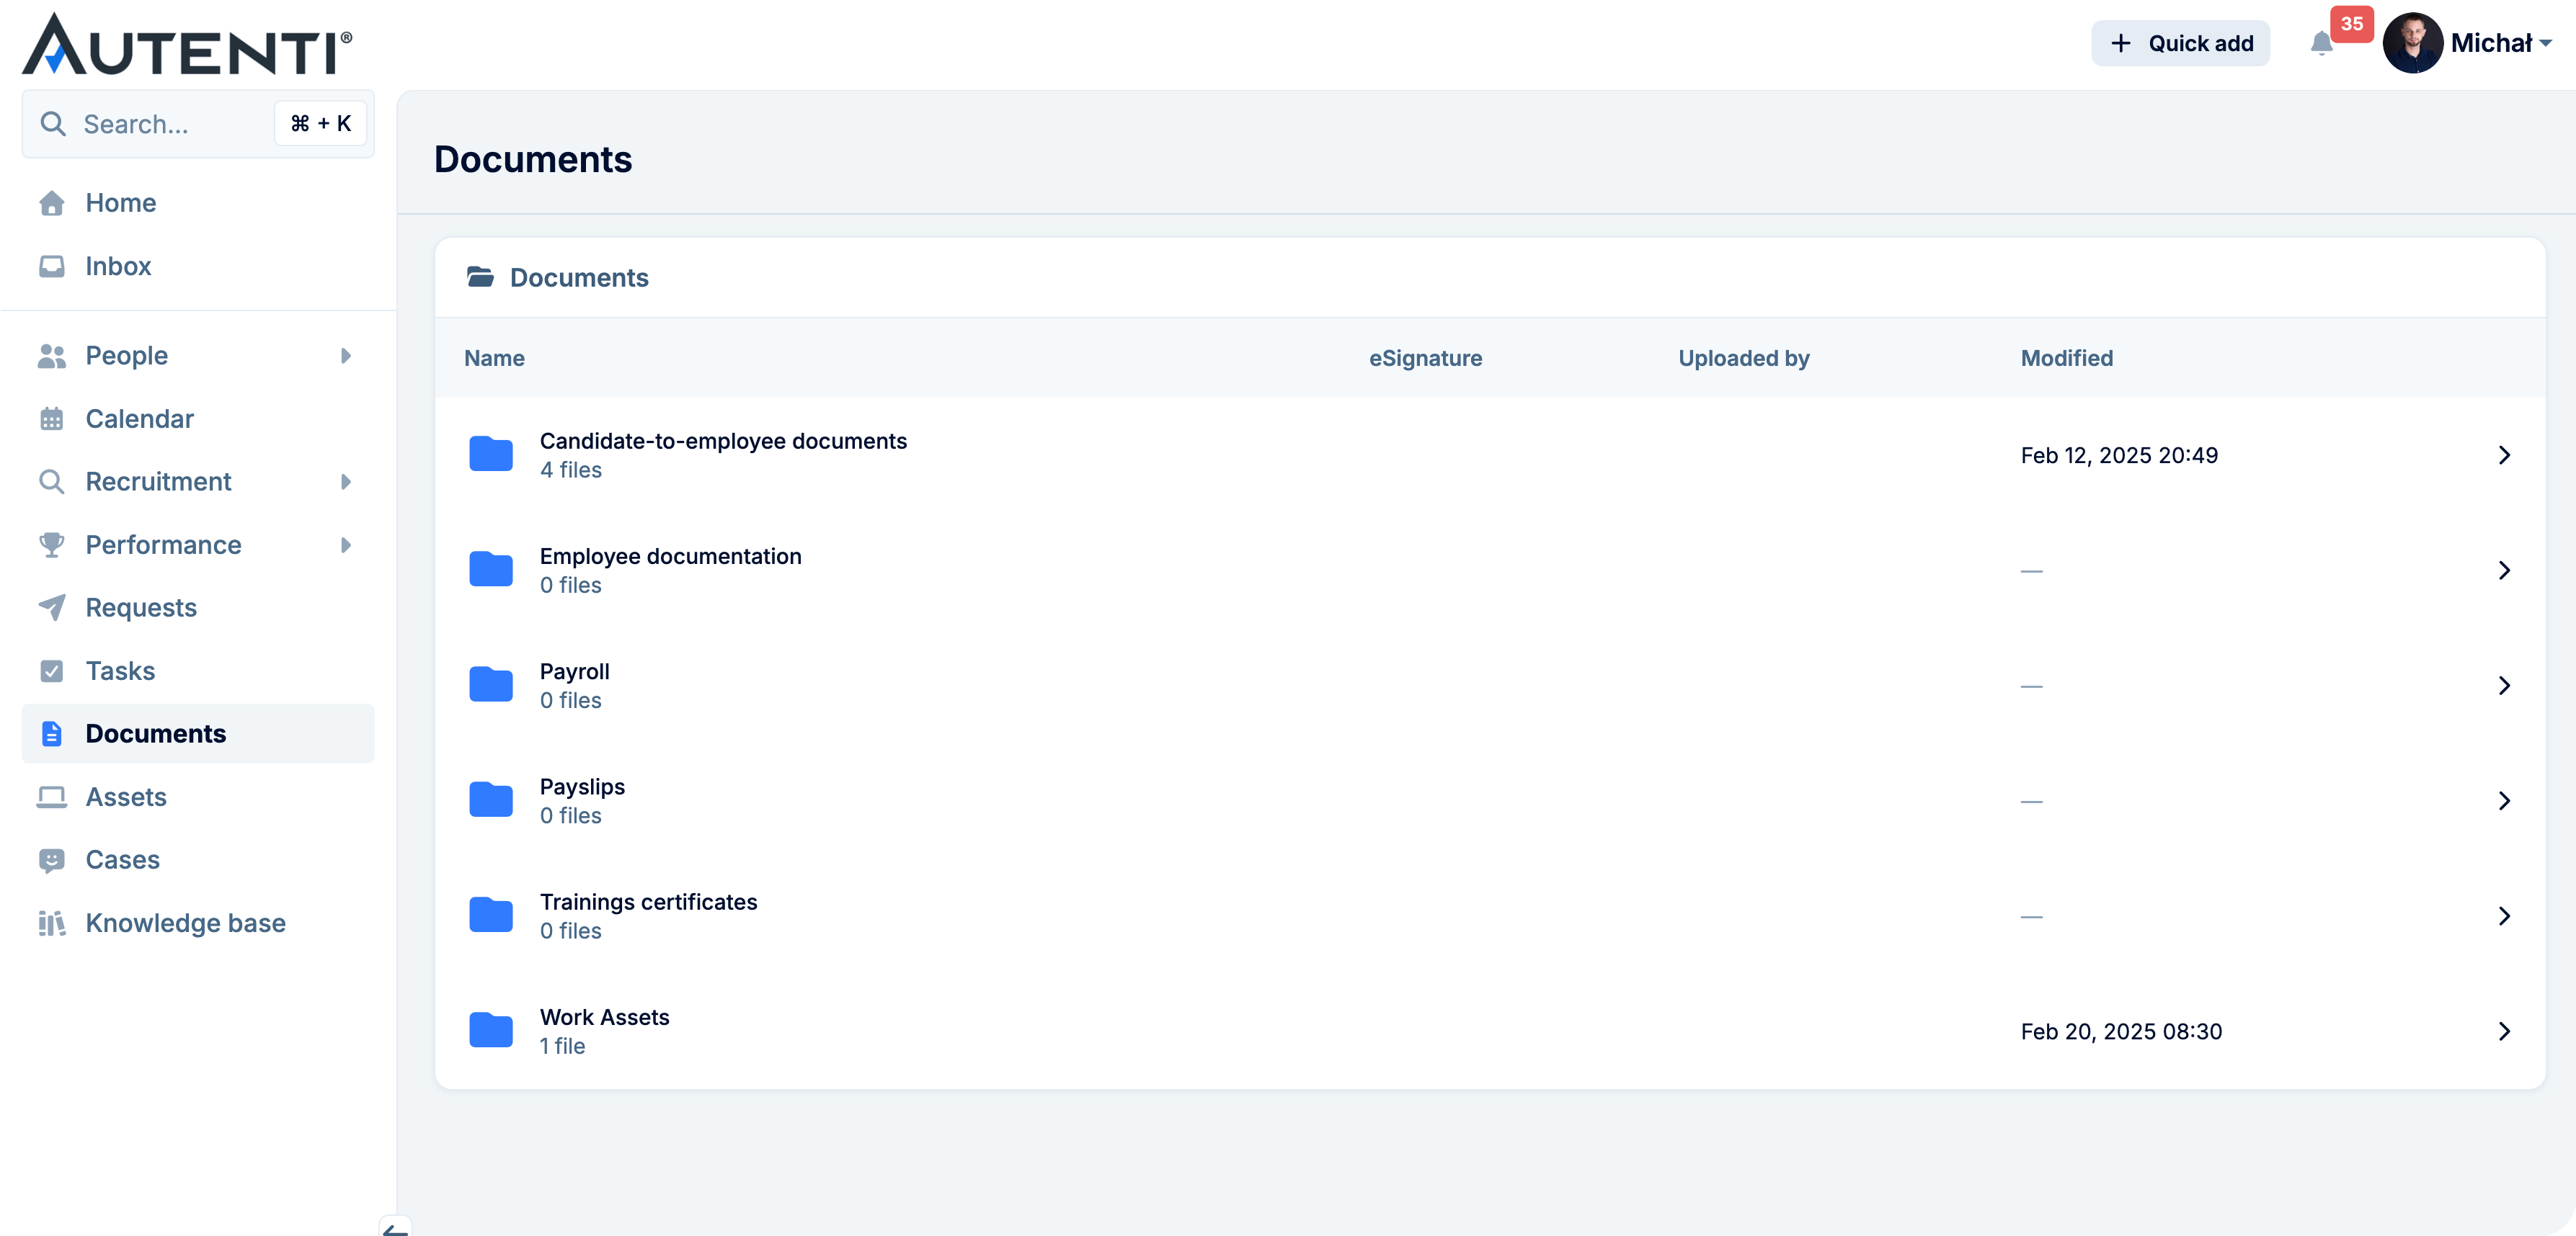Click the Feb 20, 2025 08:30 date
2576x1236 pixels.
(2121, 1031)
